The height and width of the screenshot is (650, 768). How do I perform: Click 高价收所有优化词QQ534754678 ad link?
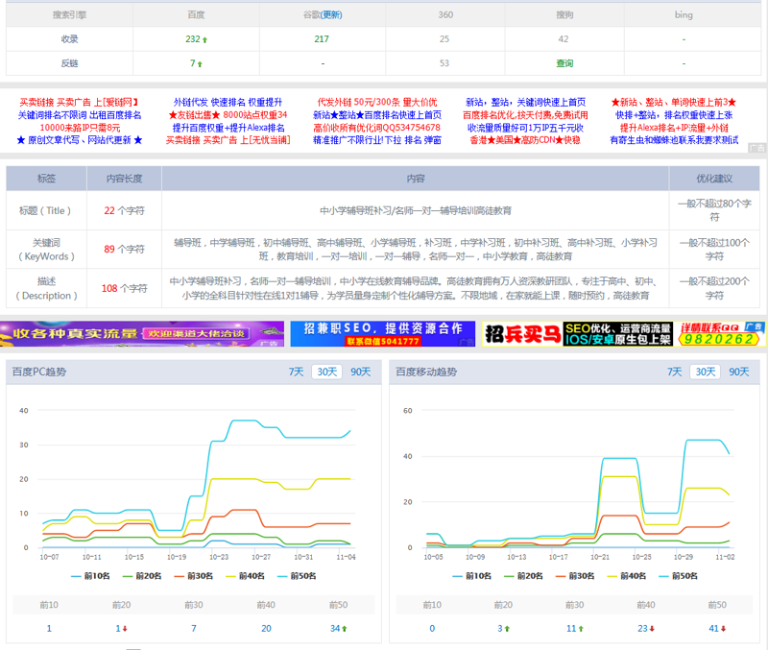point(376,128)
